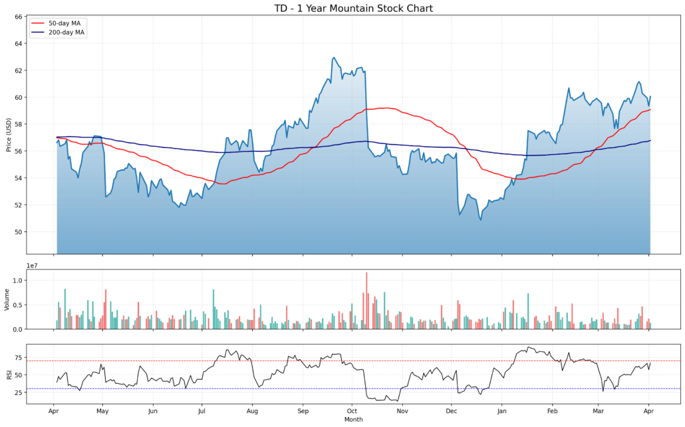The height and width of the screenshot is (427, 685).
Task: Click the red dashed overbought line in RSI panel
Action: pyautogui.click(x=353, y=361)
